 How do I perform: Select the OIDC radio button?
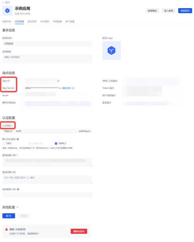pyautogui.click(x=4, y=144)
